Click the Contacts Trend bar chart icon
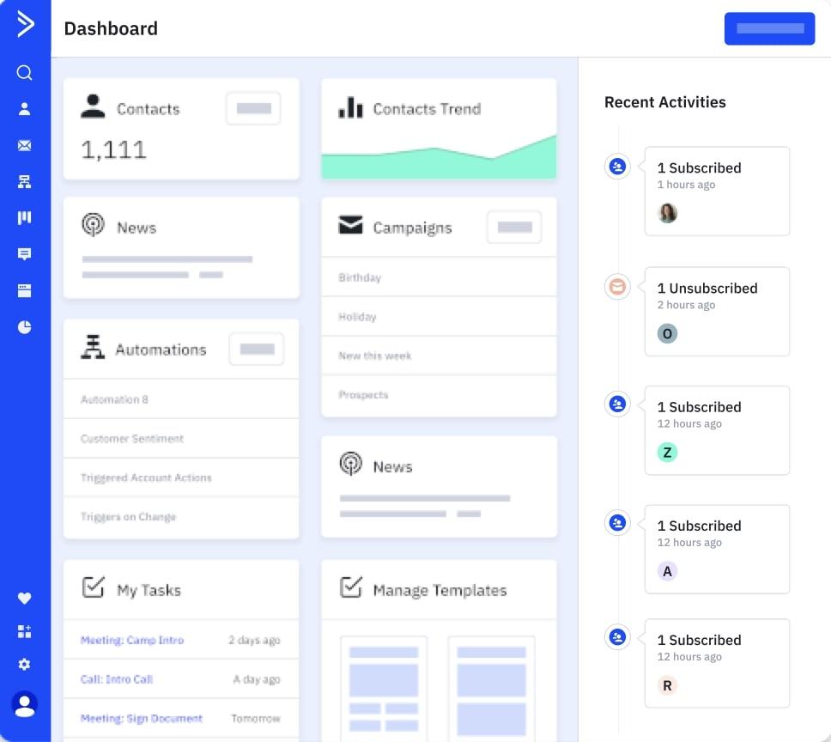Image resolution: width=831 pixels, height=742 pixels. [x=350, y=107]
